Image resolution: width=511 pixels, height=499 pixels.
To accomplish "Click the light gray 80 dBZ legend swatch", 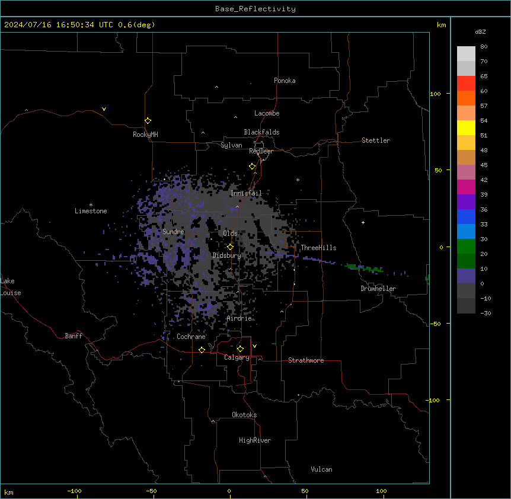I will pyautogui.click(x=466, y=54).
